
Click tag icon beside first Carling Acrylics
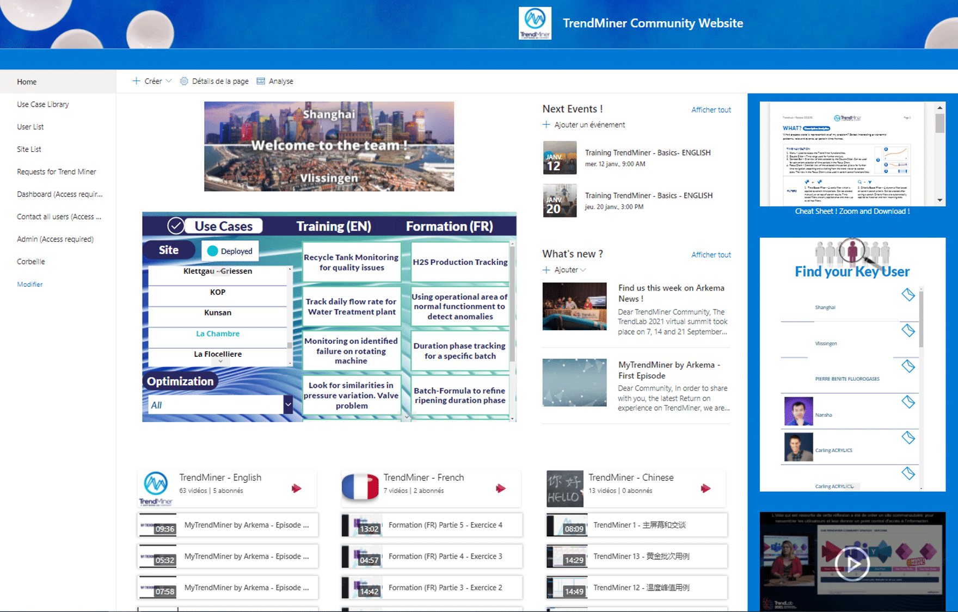tap(908, 437)
